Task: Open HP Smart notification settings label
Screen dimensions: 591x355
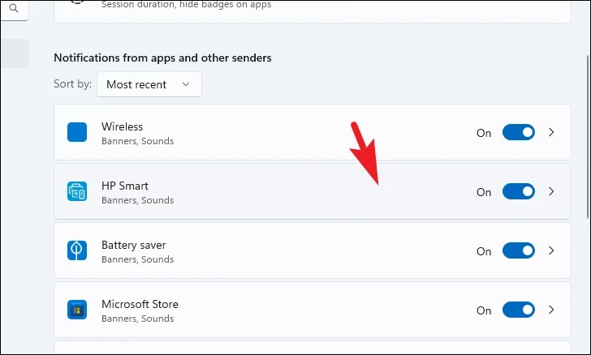Action: pos(125,186)
